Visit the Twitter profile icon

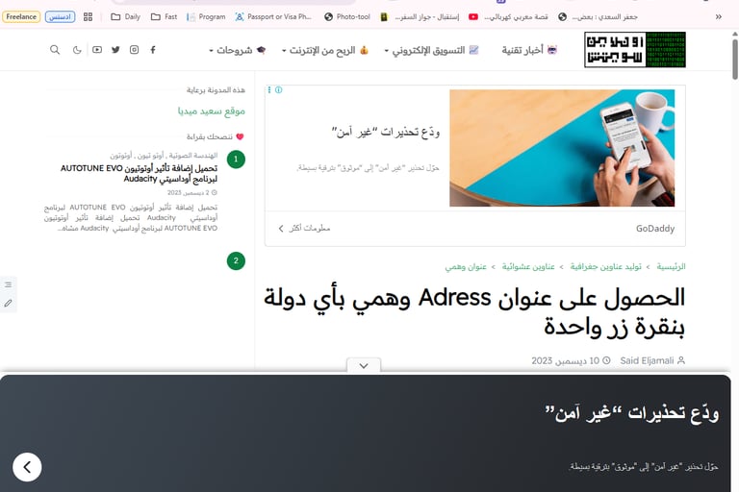pyautogui.click(x=115, y=49)
